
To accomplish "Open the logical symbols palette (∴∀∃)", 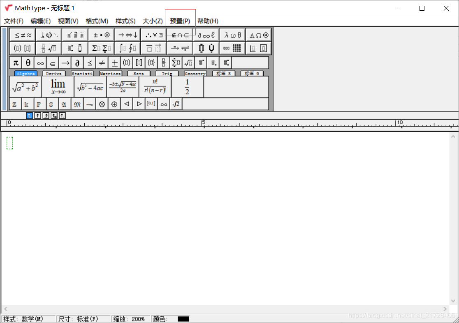I will tap(154, 35).
